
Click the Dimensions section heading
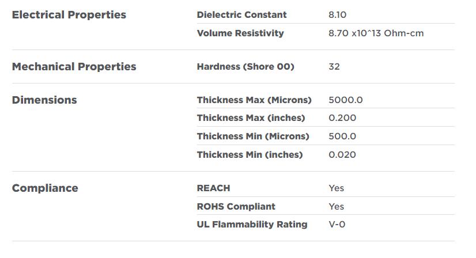point(44,100)
